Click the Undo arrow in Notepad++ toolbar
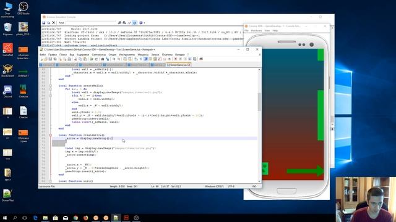The width and height of the screenshot is (396, 222). pos(92,59)
